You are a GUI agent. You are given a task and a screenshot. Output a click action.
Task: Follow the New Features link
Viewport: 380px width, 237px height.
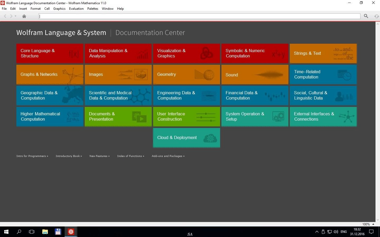pos(99,156)
